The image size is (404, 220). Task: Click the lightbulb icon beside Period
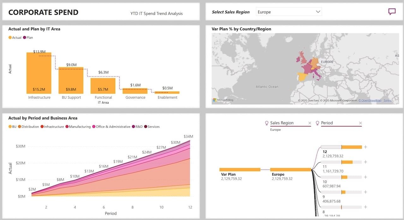click(x=317, y=123)
